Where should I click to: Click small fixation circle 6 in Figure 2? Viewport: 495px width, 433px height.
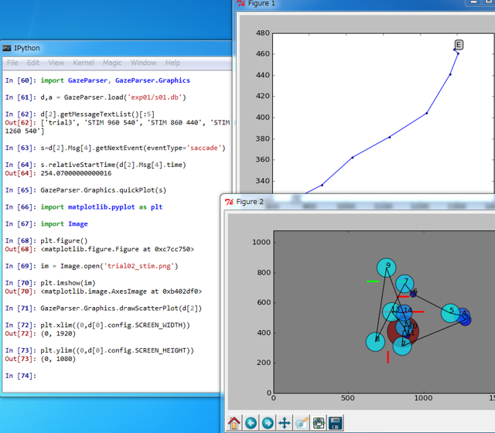pos(413,294)
